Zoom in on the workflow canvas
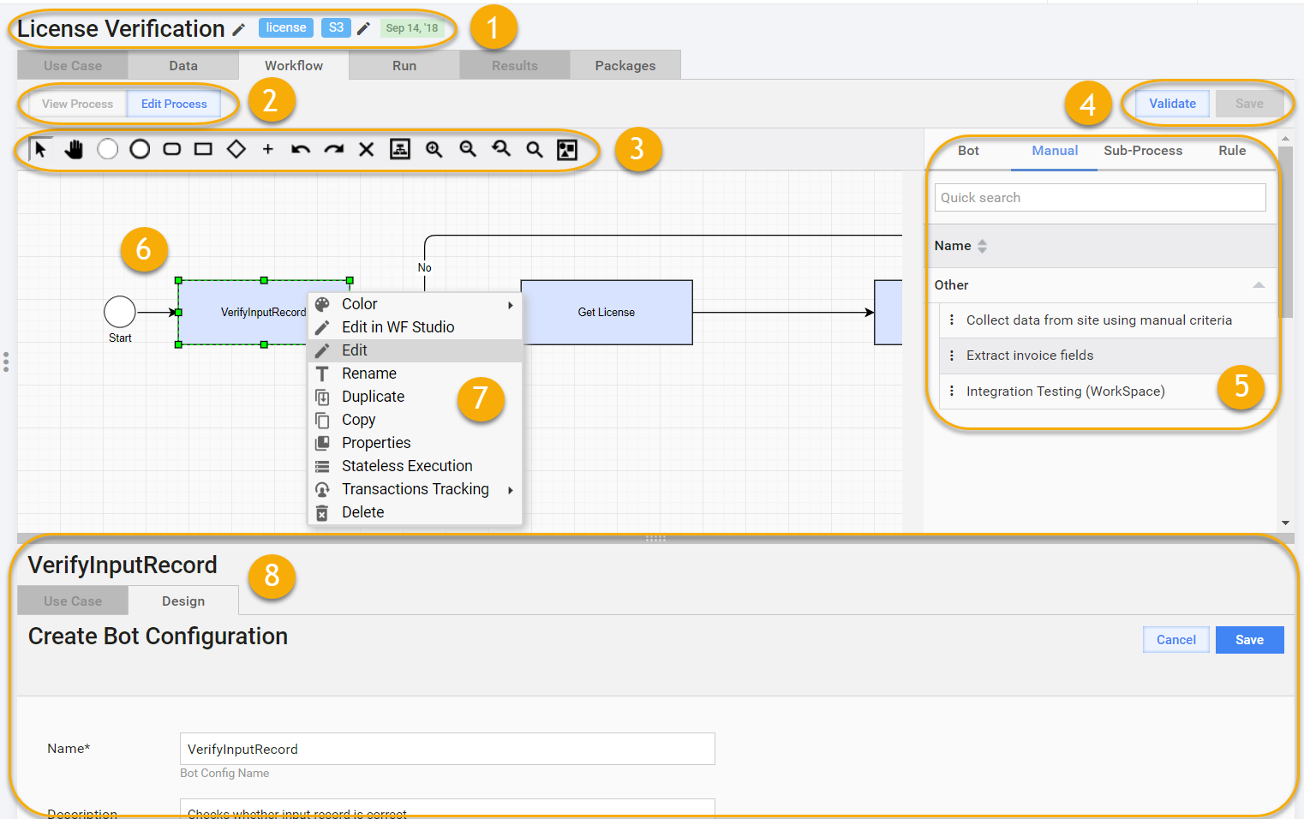Image resolution: width=1304 pixels, height=819 pixels. pos(434,149)
